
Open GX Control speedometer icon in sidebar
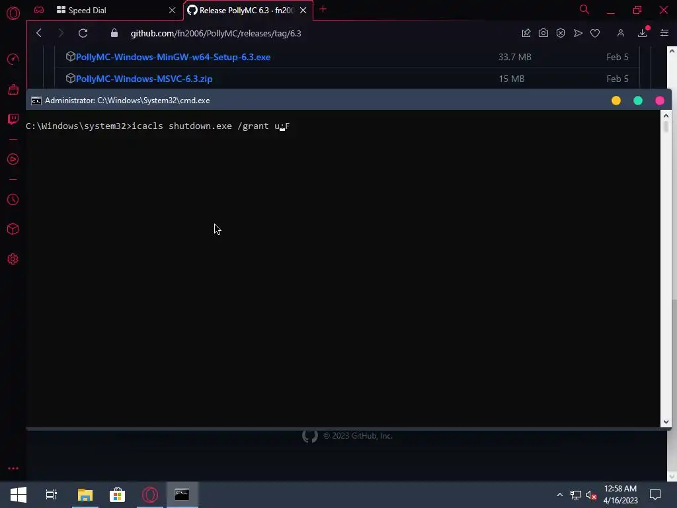pyautogui.click(x=13, y=59)
